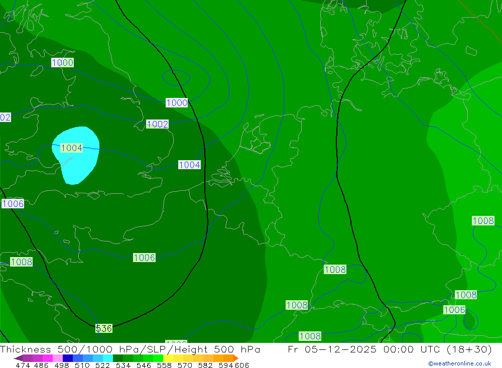The height and width of the screenshot is (368, 502).
Task: Click the Thickness 500/1000 hPa chart title
Action: coord(131,349)
